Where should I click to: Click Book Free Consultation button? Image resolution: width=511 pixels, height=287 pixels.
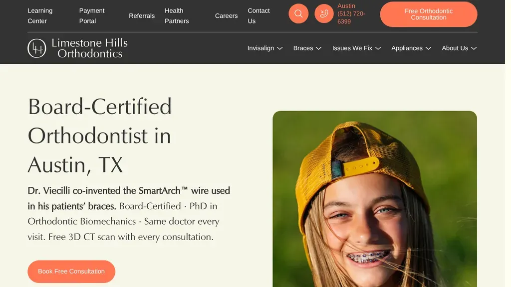[x=71, y=272]
